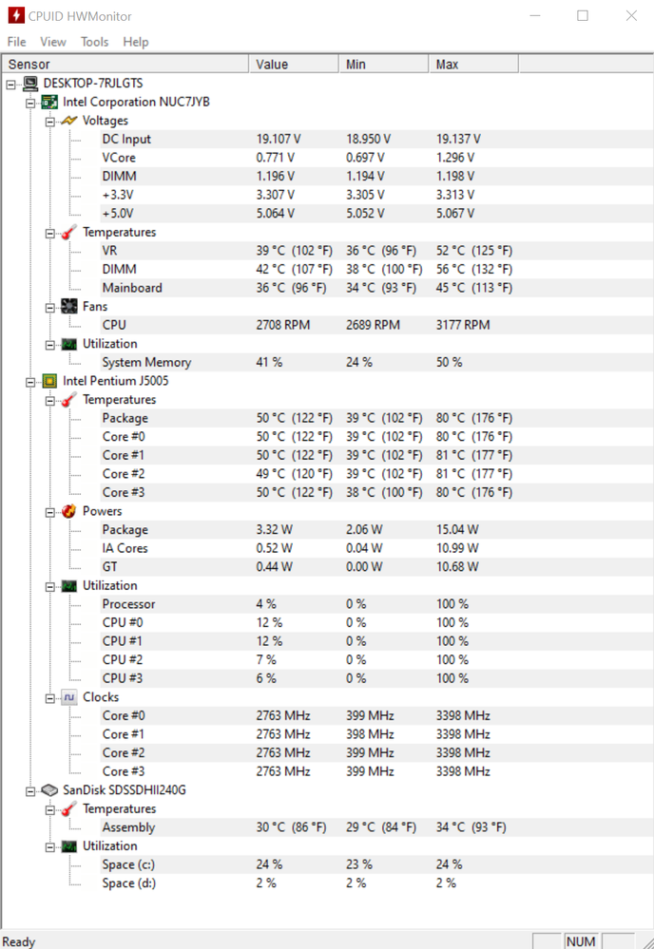Click the Clocks waveform icon
Viewport: 654px width, 949px height.
point(69,697)
